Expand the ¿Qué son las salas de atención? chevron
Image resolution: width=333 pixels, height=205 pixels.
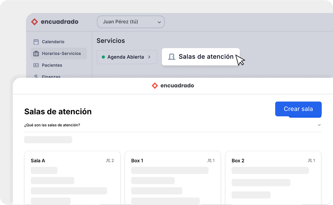319,125
